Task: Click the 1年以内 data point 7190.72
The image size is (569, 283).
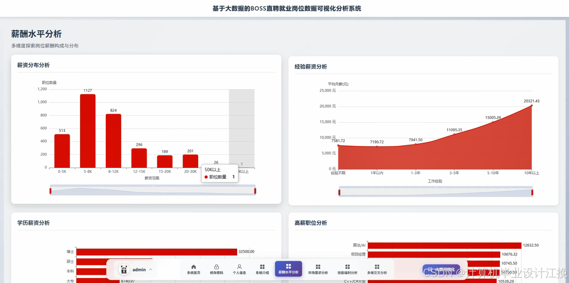Action: pos(377,146)
